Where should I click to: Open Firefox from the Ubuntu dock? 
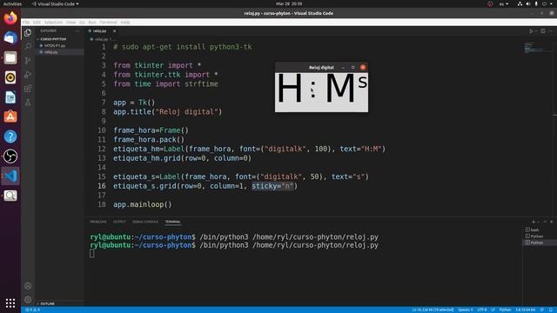point(10,18)
